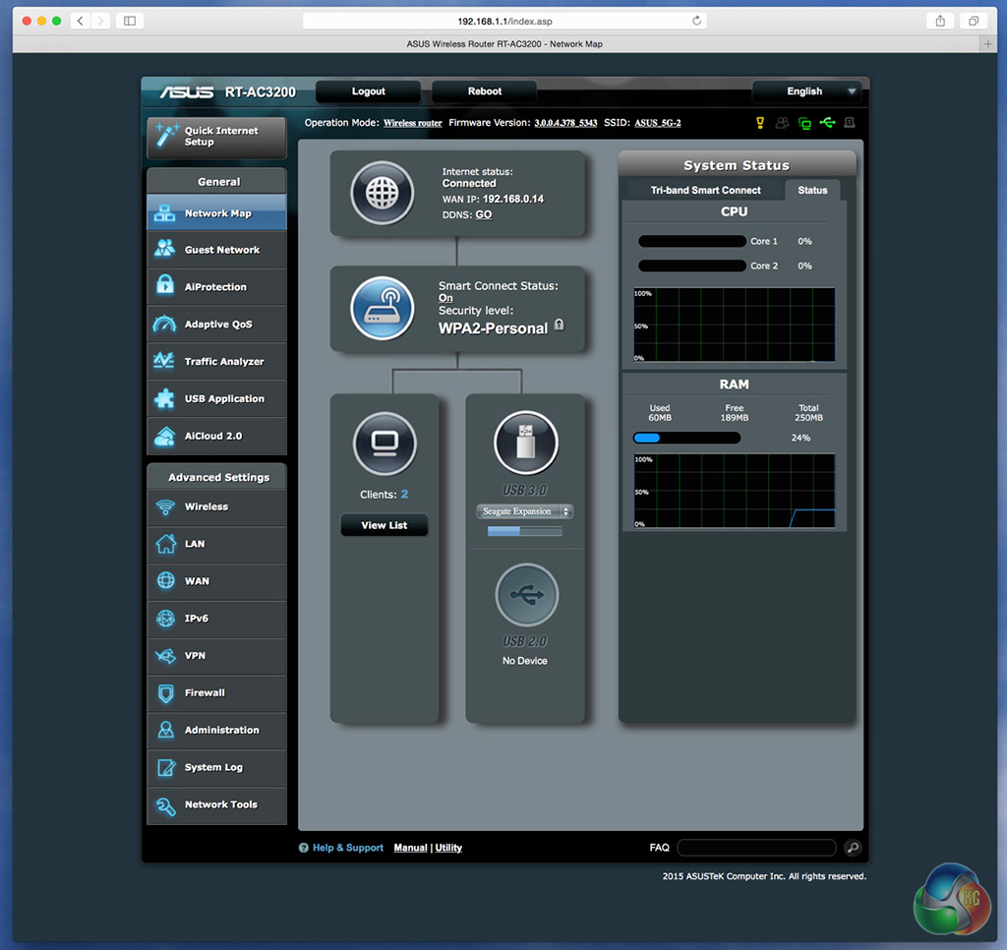Open the LAN settings

(x=216, y=544)
